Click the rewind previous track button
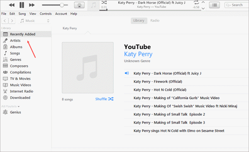Viewport: 249px width, 152px height. coord(12,5)
